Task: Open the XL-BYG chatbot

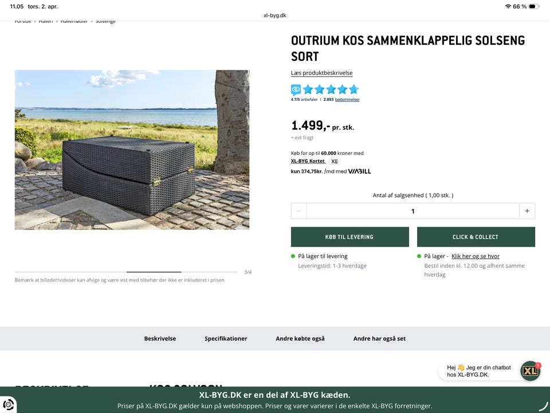Action: coord(529,371)
